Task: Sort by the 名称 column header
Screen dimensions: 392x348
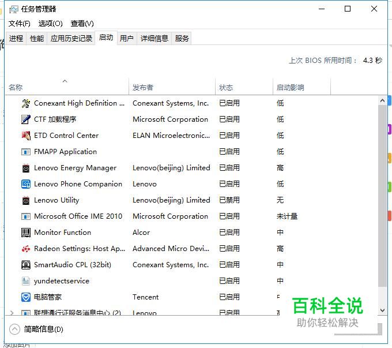Action: point(67,87)
